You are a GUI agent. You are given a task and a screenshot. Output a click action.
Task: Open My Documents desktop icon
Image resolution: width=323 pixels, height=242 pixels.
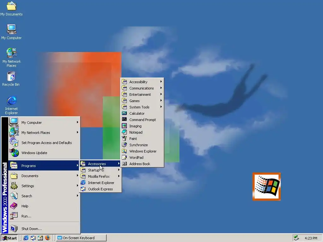pos(11,9)
